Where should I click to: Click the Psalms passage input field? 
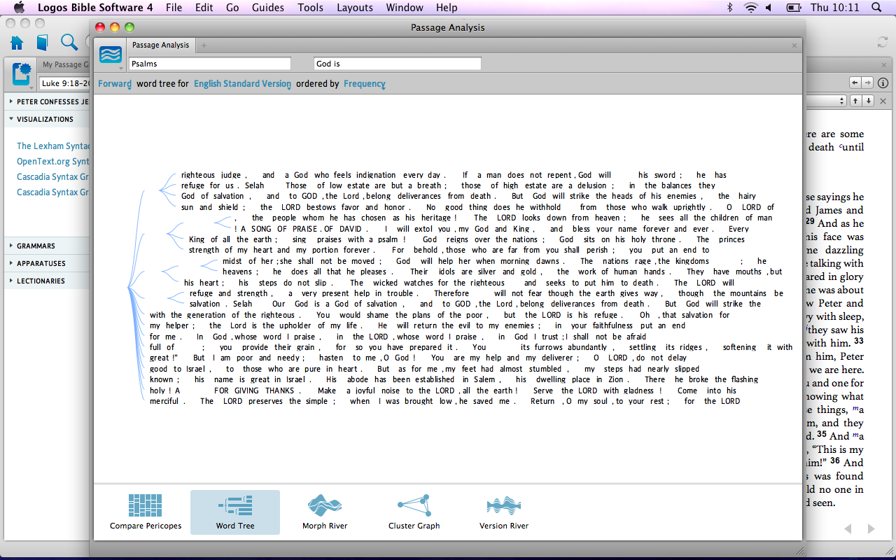(210, 64)
